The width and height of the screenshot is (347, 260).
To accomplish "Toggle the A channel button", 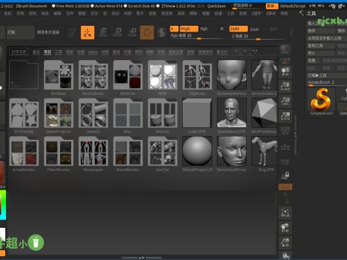I will (x=174, y=29).
